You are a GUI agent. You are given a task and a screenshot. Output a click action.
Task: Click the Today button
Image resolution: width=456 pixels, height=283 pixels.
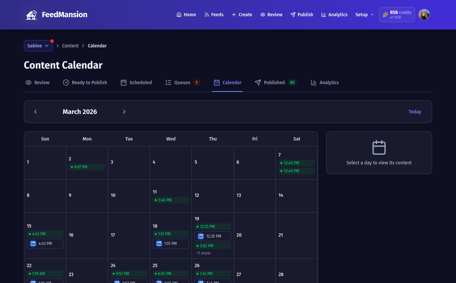[x=415, y=112]
